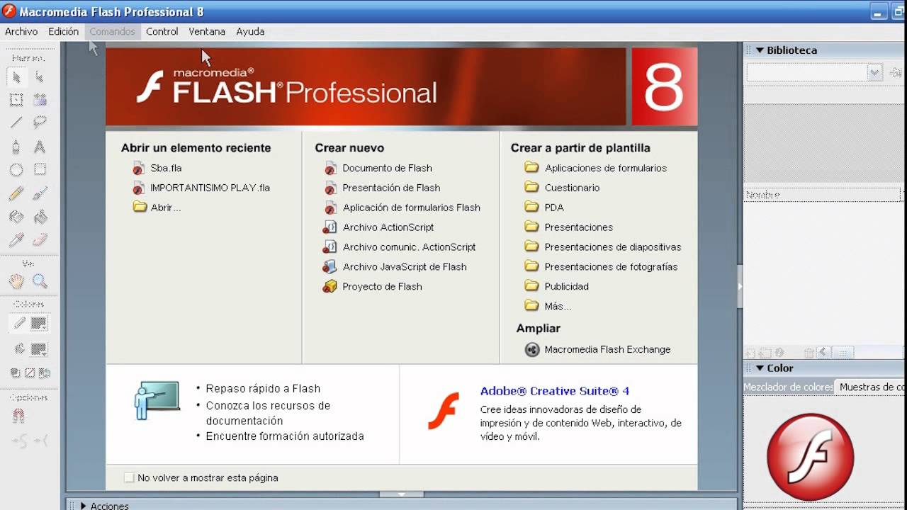This screenshot has width=907, height=510.
Task: Switch to Mezclador de colores tab
Action: coord(788,387)
